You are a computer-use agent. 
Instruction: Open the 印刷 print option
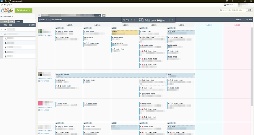pyautogui.click(x=42, y=19)
